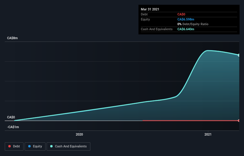Click the CA$6.640m Cash value in tooltip
The image size is (244, 156).
pyautogui.click(x=186, y=29)
